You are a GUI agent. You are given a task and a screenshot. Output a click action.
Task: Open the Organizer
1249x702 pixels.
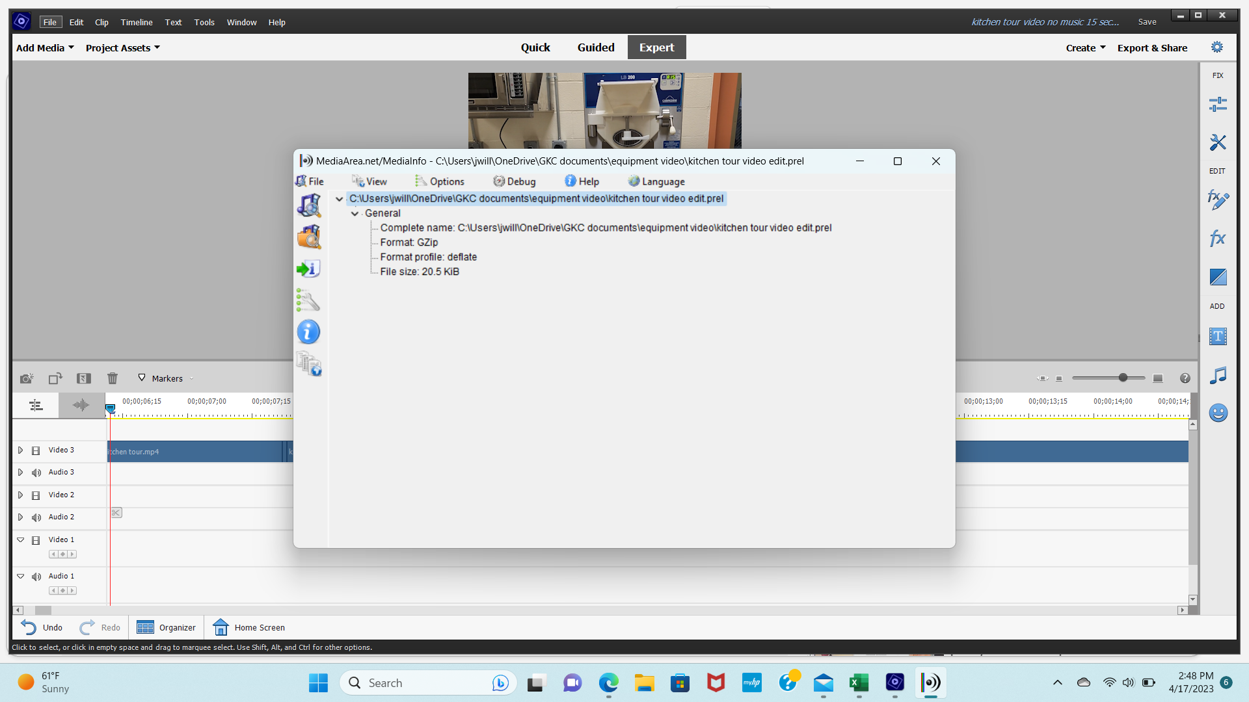[166, 627]
